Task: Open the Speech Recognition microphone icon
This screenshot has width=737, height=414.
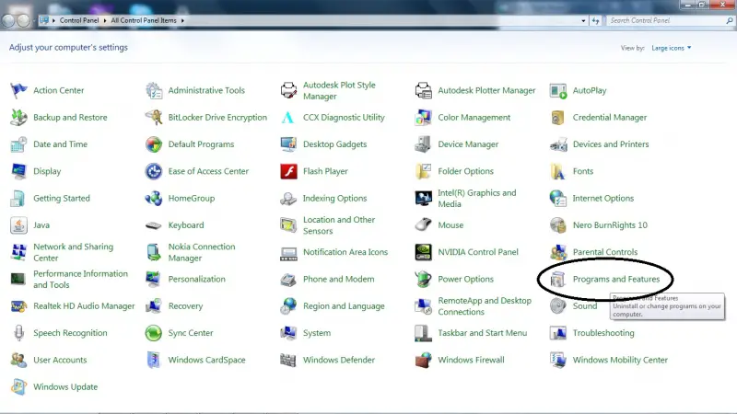Action: (18, 333)
